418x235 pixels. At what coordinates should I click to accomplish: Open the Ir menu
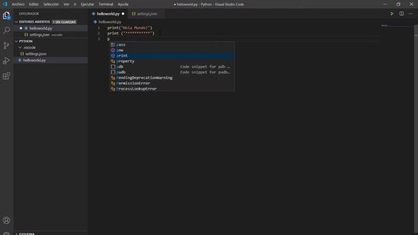[x=75, y=5]
